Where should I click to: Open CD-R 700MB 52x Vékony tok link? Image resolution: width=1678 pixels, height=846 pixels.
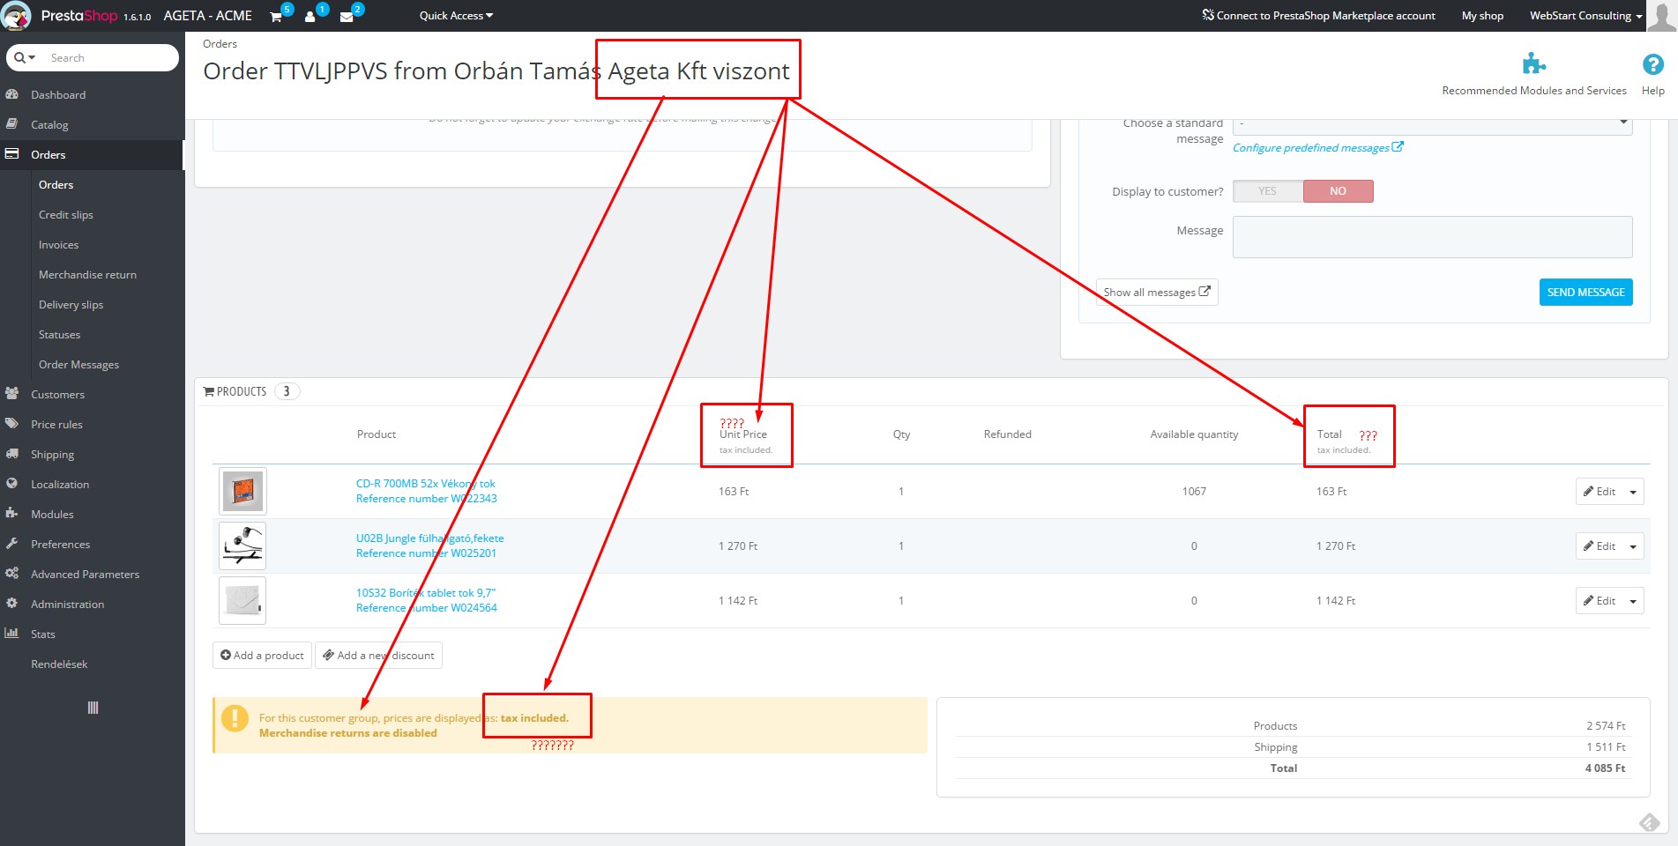(426, 484)
